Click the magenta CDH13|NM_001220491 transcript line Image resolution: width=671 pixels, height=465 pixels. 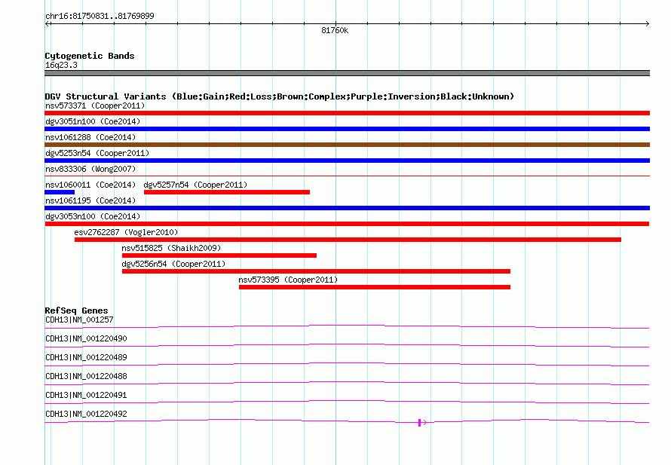click(347, 402)
